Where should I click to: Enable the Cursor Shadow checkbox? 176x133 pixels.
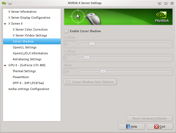click(66, 31)
